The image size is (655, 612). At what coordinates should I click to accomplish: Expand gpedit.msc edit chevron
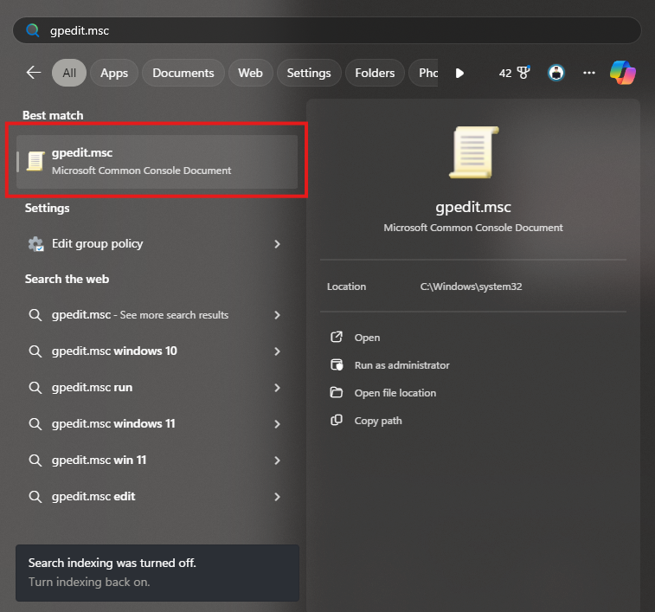277,497
